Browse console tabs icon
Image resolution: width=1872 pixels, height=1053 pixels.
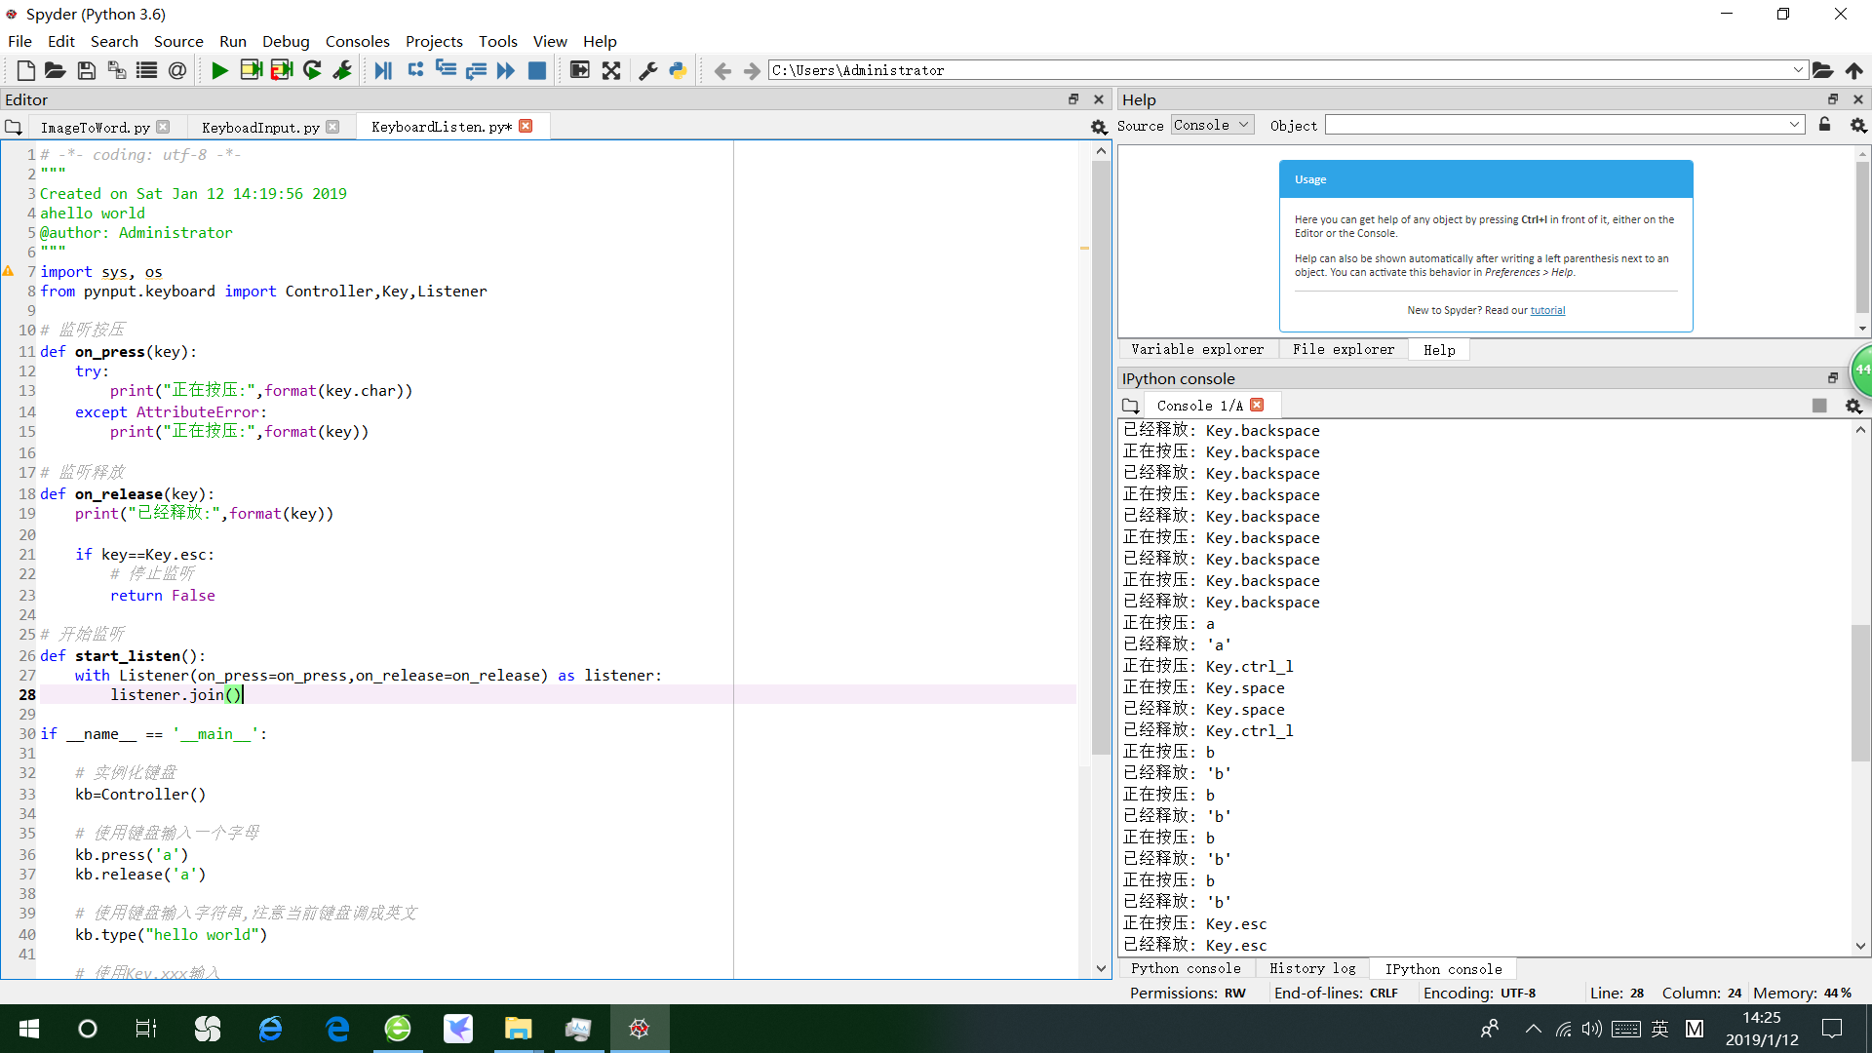pos(1130,406)
